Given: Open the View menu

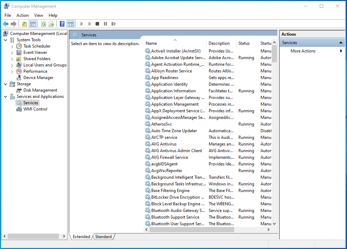Looking at the screenshot, I should coord(39,15).
